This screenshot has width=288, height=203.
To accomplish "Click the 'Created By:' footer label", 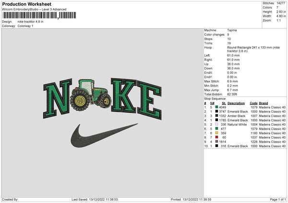I will pos(10,200).
